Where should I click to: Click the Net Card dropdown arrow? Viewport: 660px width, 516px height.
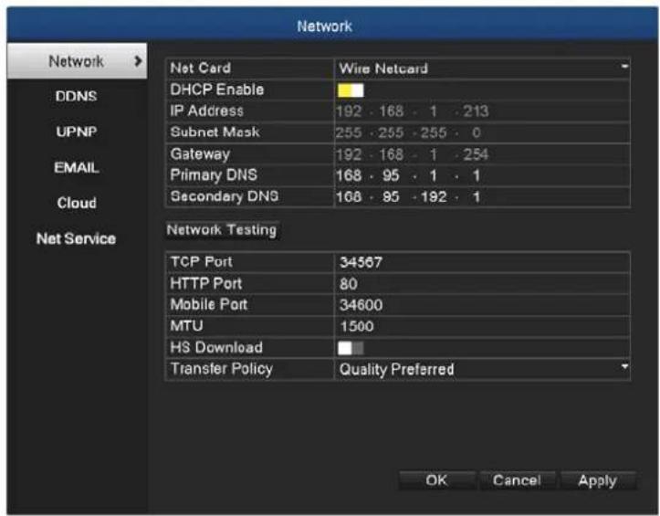(624, 66)
